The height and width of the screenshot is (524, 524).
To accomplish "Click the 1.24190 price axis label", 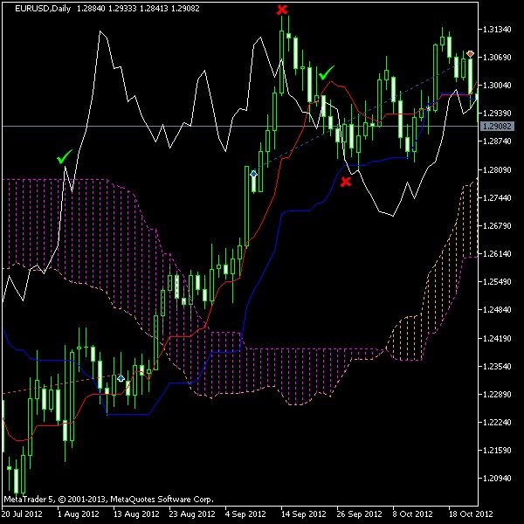I will coord(496,338).
